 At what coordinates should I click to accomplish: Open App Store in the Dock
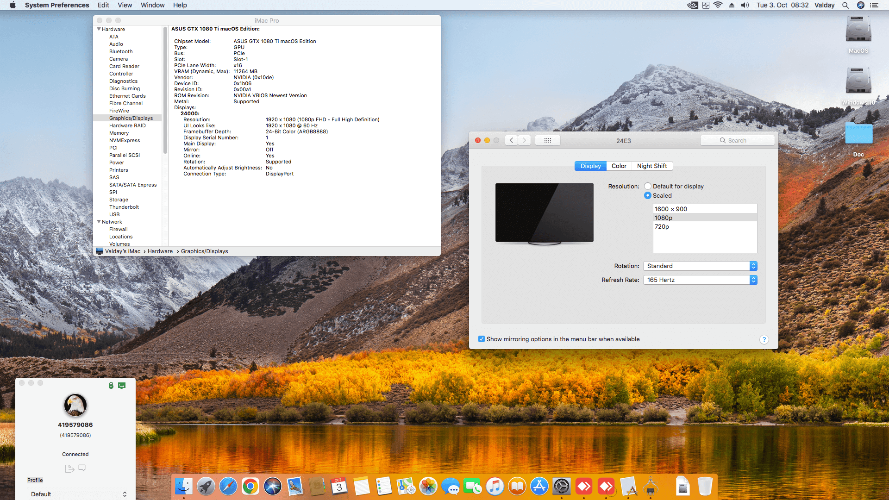pyautogui.click(x=539, y=487)
